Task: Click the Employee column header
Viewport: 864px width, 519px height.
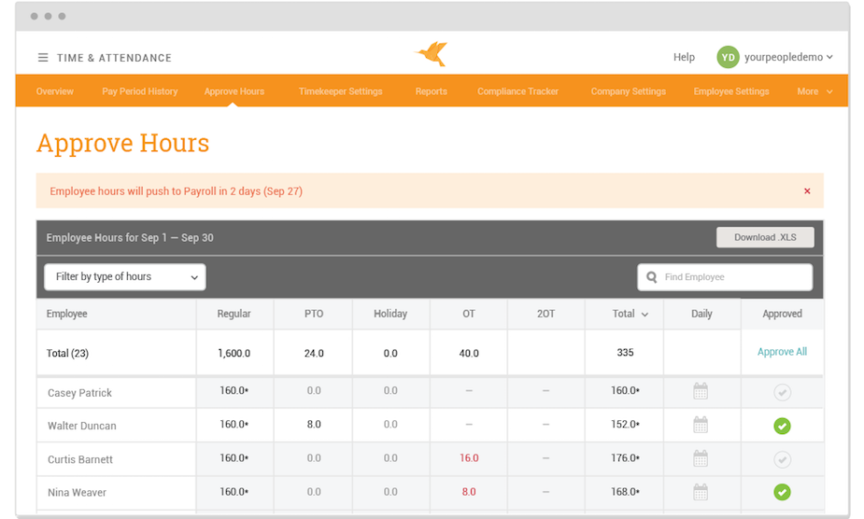Action: [66, 314]
